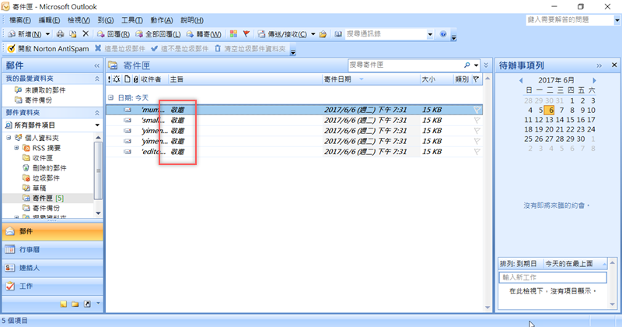Open the Send/Receive dropdown arrow
Screen dimensions: 622x327
coord(313,34)
